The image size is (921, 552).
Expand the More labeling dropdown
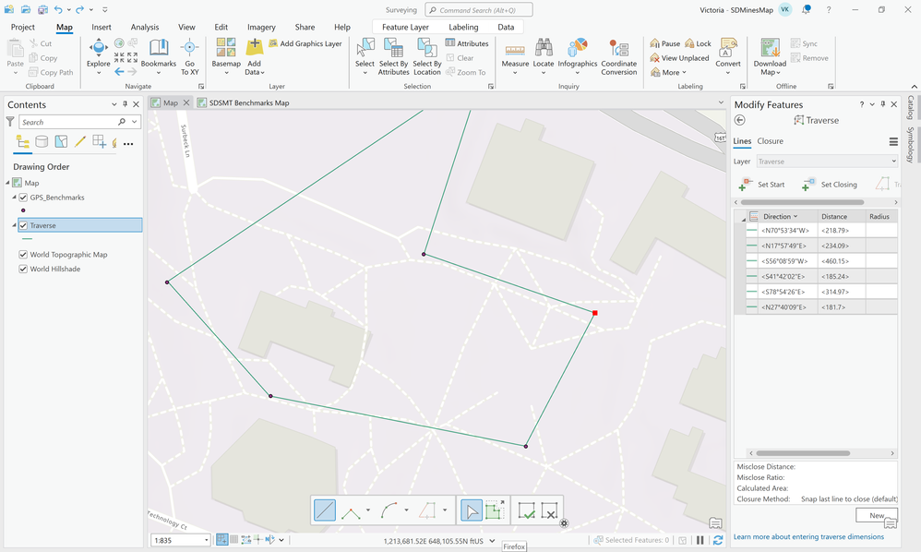coord(668,72)
